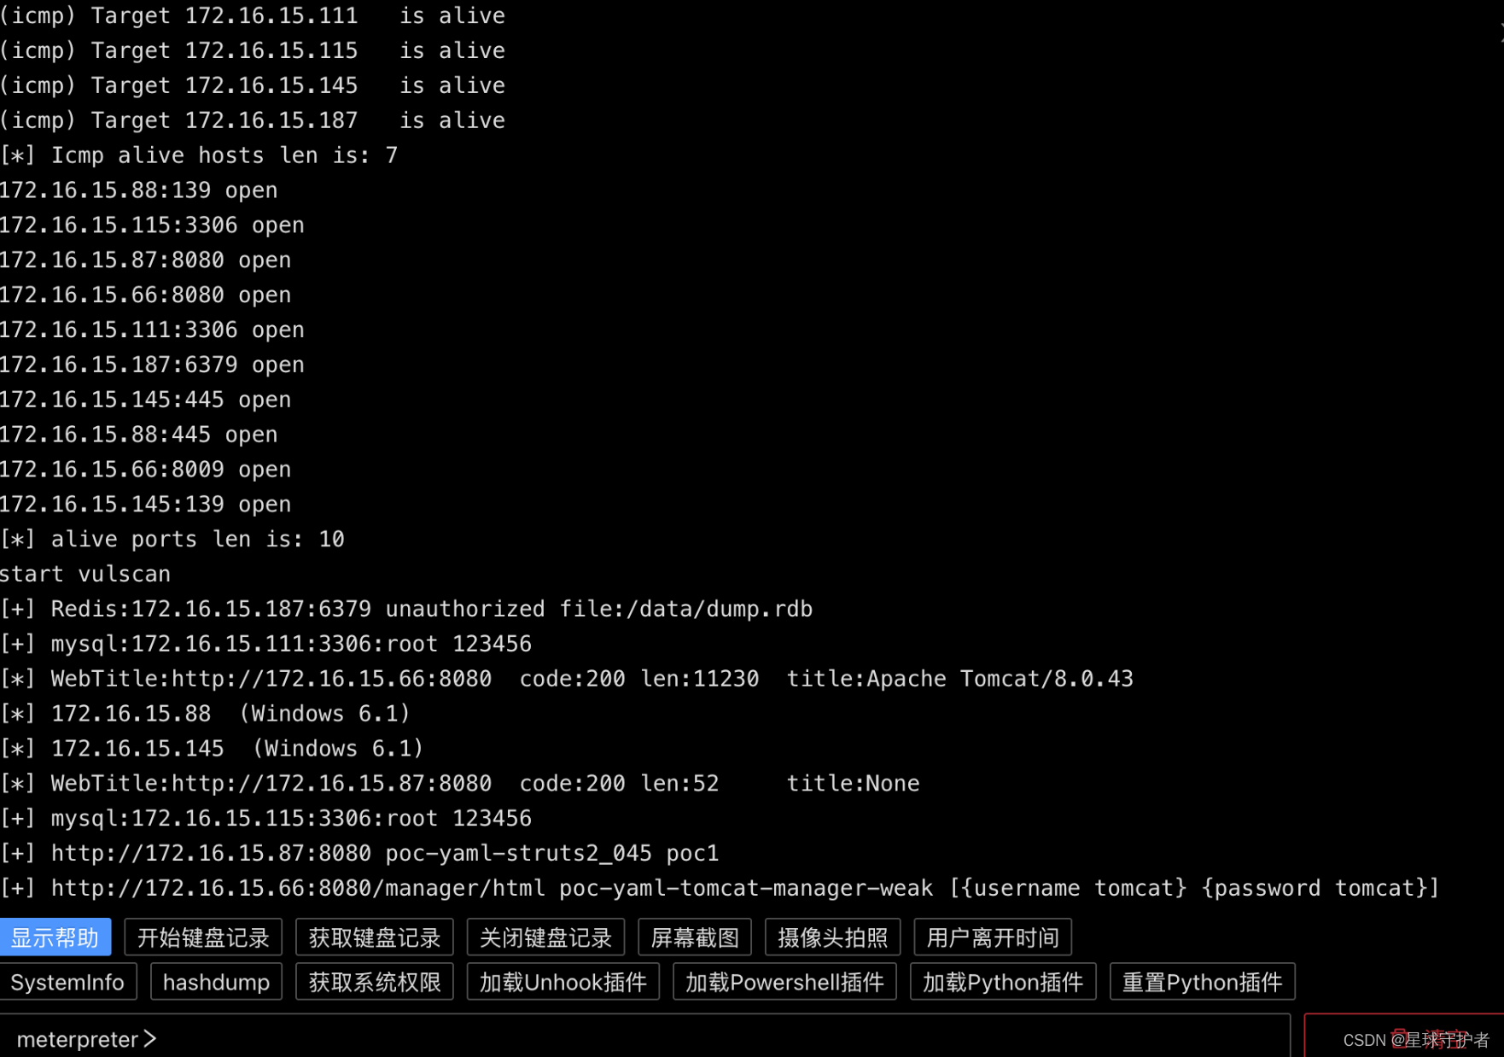Stop the keylogger using 关闭键盘记录
This screenshot has width=1504, height=1057.
pyautogui.click(x=545, y=937)
